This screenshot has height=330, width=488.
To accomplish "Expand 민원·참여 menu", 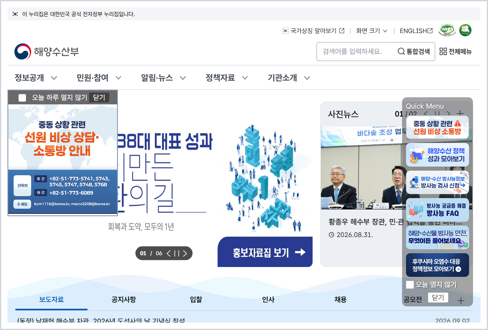I will (x=99, y=78).
